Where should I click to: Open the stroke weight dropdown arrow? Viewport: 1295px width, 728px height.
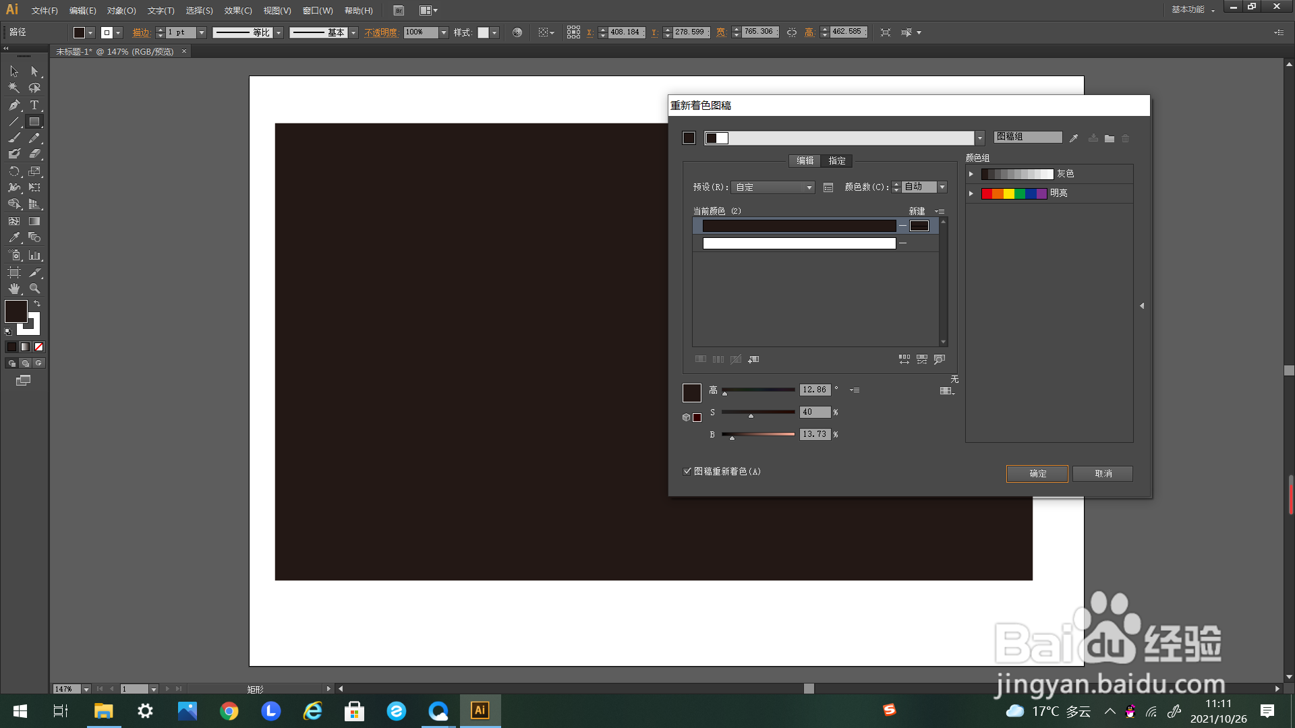click(201, 32)
